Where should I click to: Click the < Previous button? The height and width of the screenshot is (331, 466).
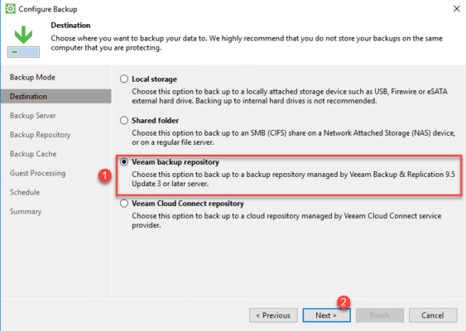click(x=273, y=315)
